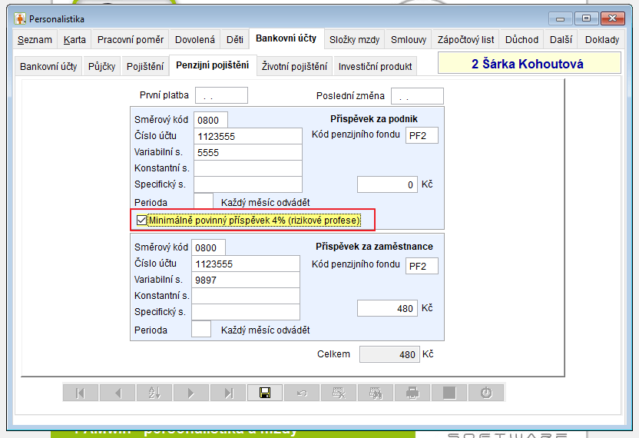Click the employee contribution amount field 480
The image size is (639, 438).
click(x=387, y=308)
